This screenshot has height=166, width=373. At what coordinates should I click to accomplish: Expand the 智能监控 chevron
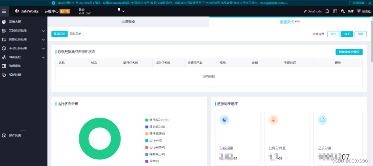coord(43,57)
